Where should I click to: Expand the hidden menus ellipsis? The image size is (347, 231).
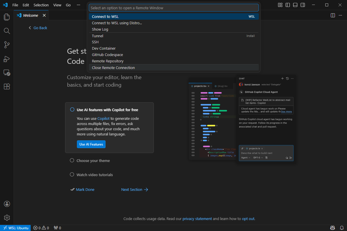pyautogui.click(x=79, y=5)
